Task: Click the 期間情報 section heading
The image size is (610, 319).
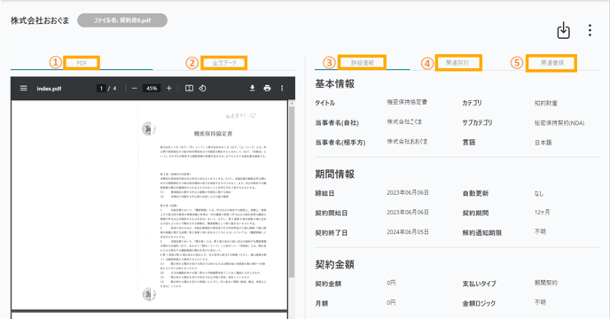Action: [x=334, y=174]
